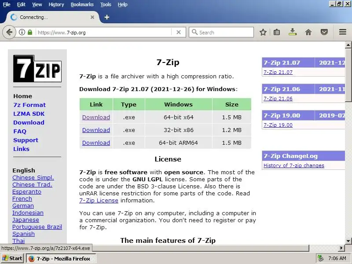The height and width of the screenshot is (264, 352).
Task: Click horizontal scrollbar right arrow
Action: coord(341,248)
